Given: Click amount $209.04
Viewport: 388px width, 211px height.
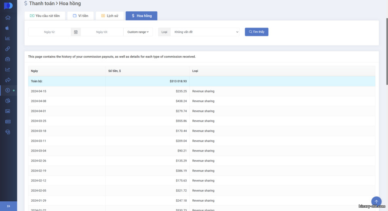Looking at the screenshot, I should (181, 141).
